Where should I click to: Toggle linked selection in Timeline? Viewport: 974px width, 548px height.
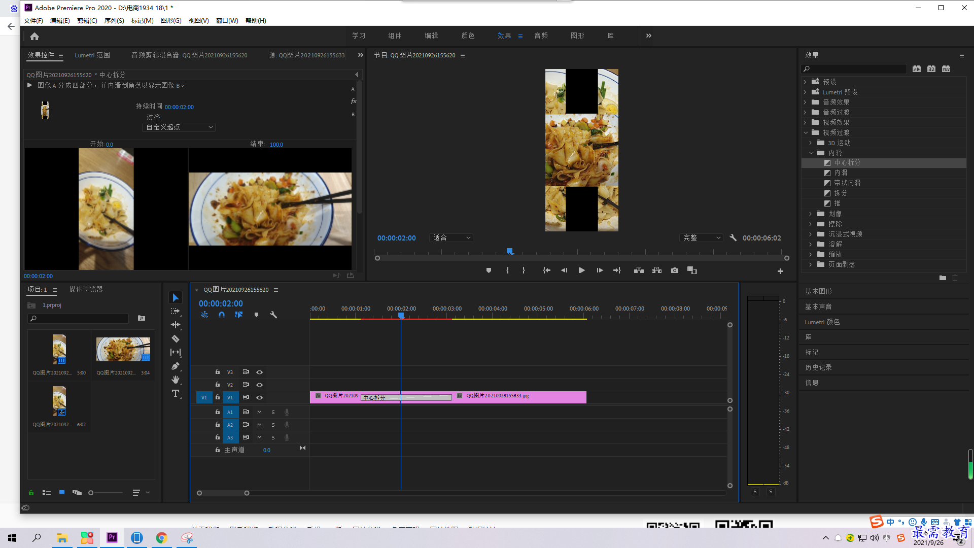coord(239,315)
